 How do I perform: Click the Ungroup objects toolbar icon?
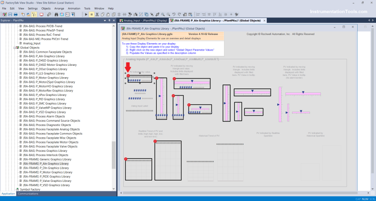click(x=146, y=14)
